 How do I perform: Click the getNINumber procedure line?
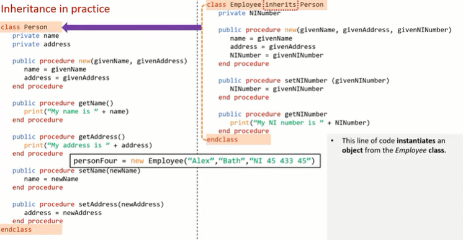point(273,114)
